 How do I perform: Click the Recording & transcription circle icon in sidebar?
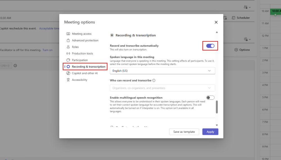click(x=68, y=67)
